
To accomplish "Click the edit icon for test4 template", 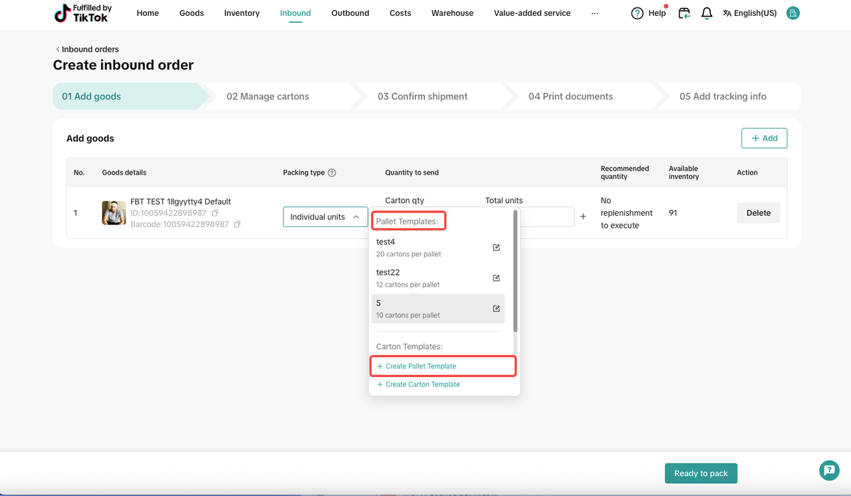I will 496,248.
